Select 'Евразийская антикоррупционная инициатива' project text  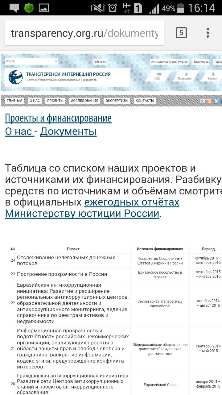(73, 303)
